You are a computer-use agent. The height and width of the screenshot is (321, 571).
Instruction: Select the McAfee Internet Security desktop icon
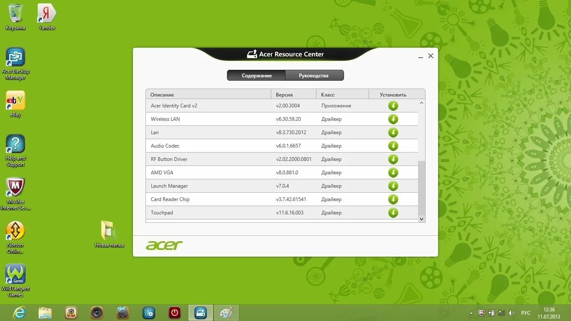(x=15, y=194)
